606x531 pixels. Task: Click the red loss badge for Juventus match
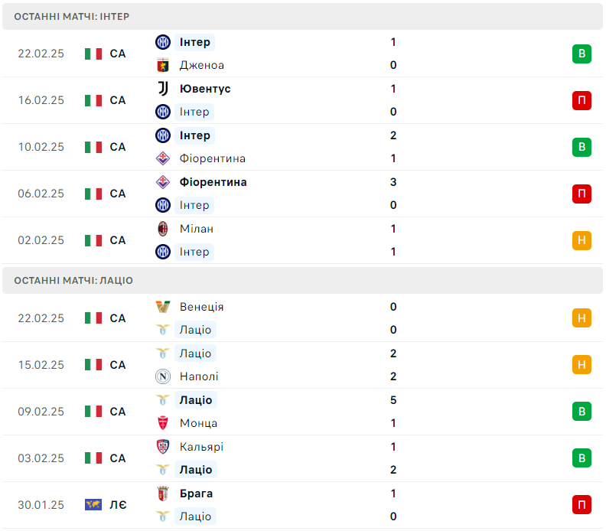coord(582,100)
